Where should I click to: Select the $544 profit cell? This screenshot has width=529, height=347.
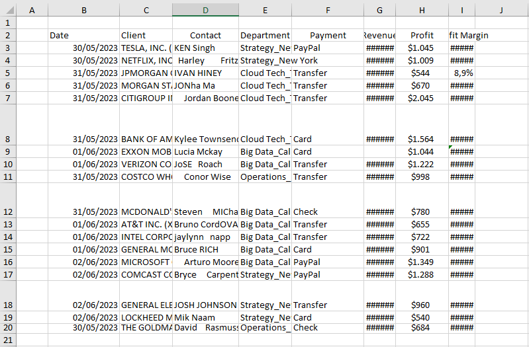click(x=422, y=73)
